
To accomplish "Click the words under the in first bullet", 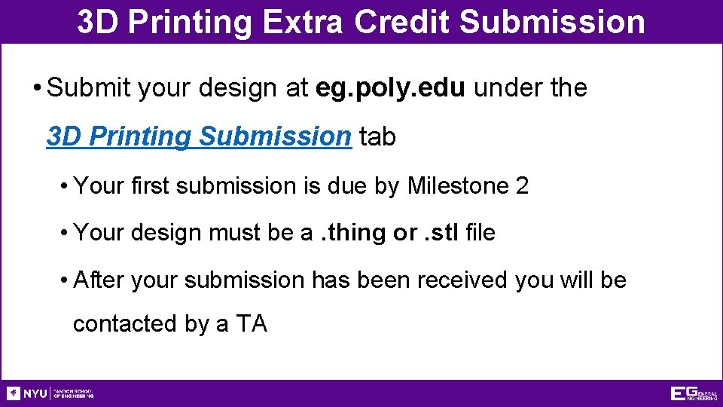I will pos(532,88).
